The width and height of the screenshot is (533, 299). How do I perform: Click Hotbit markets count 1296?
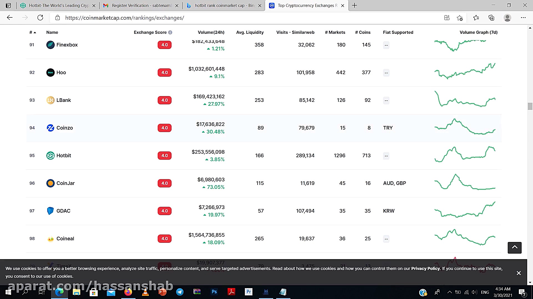coord(340,156)
